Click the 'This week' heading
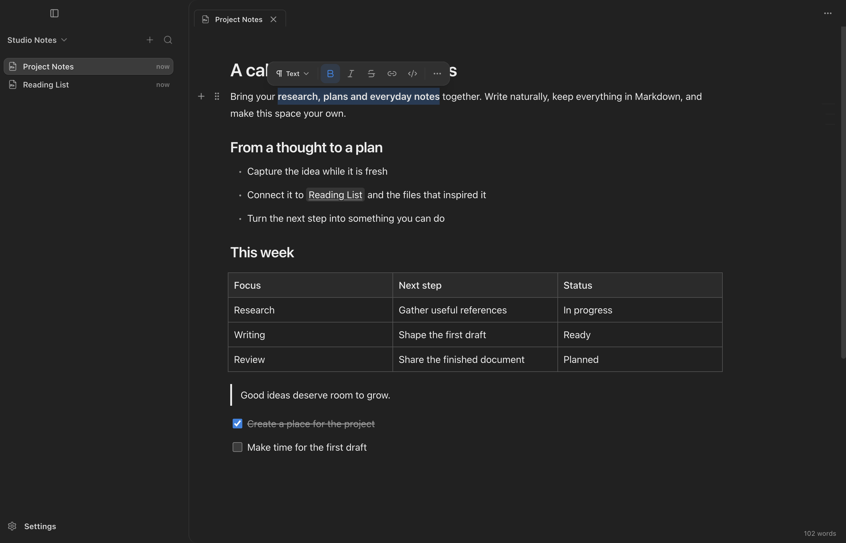Image resolution: width=846 pixels, height=543 pixels. pos(262,252)
